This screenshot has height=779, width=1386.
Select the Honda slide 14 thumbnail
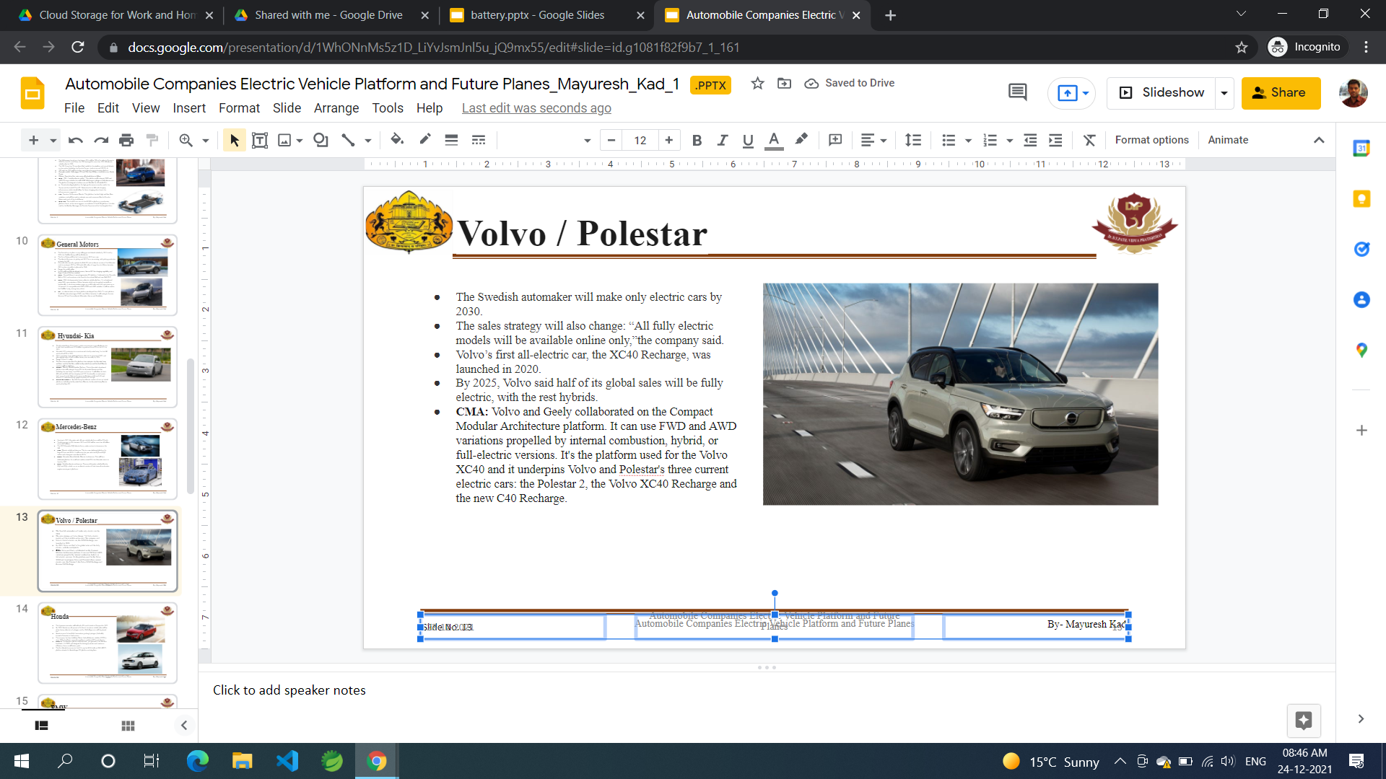[108, 643]
